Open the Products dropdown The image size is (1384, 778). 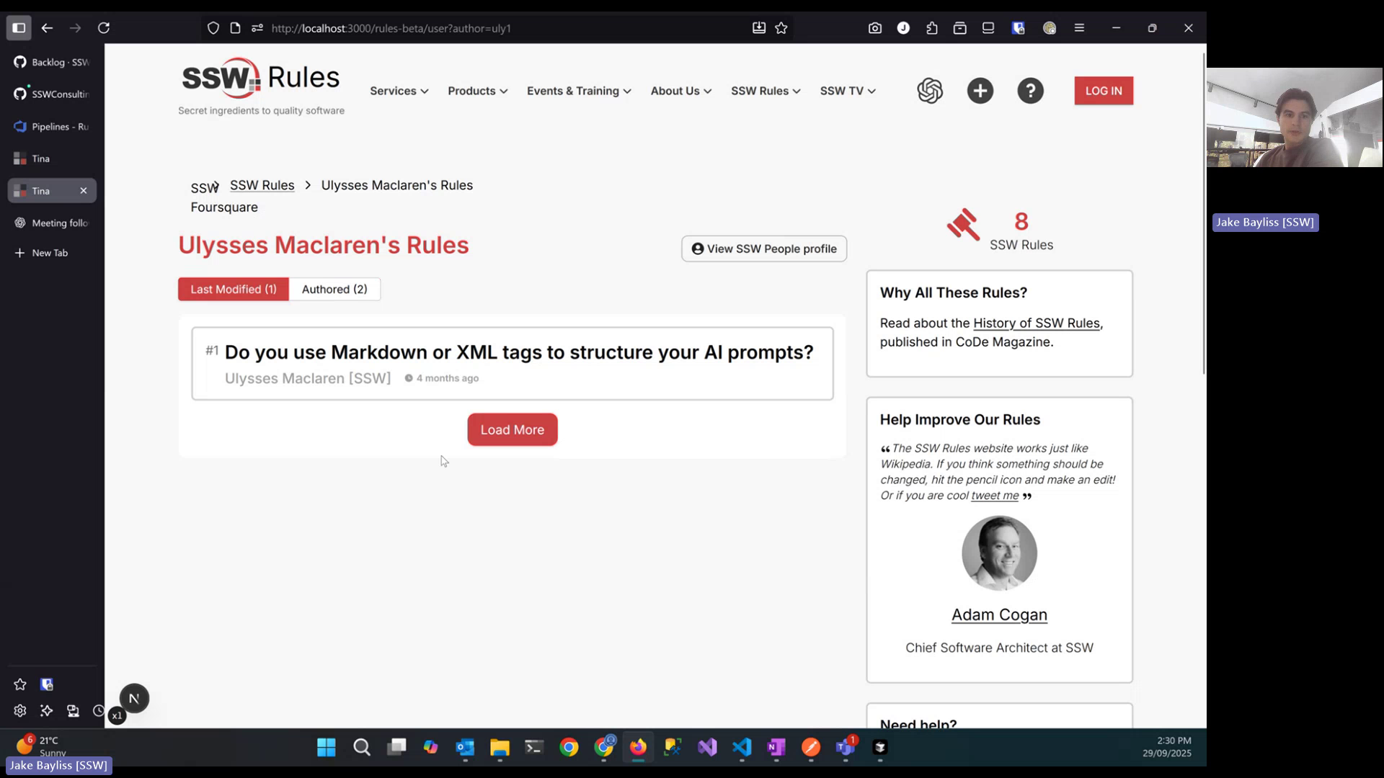coord(477,91)
